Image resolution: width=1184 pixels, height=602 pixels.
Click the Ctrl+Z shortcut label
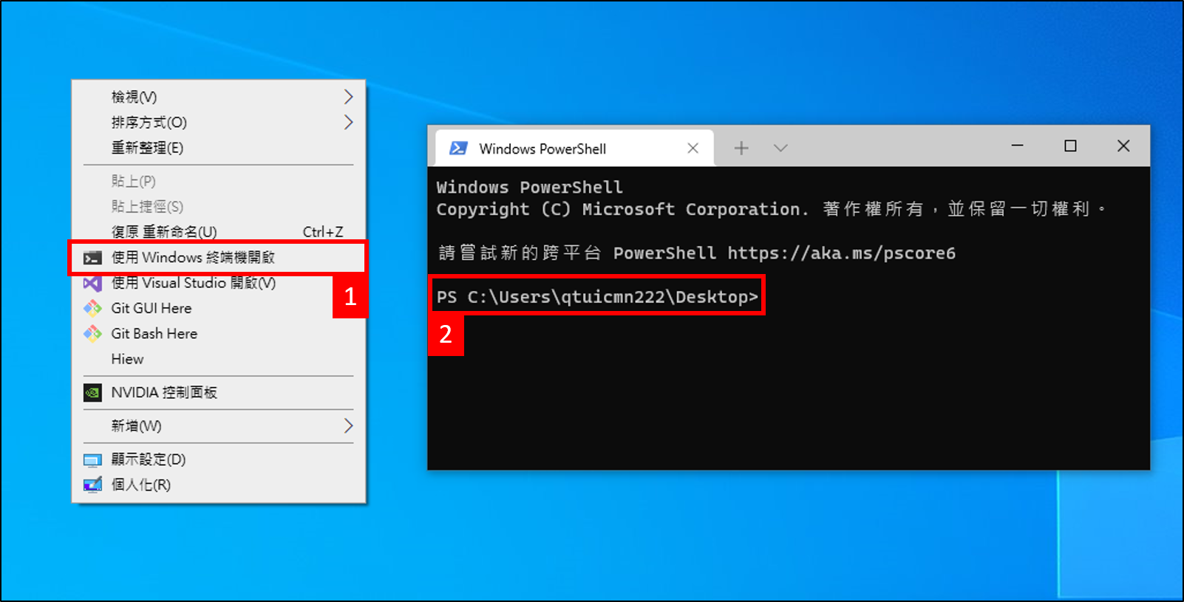(323, 232)
